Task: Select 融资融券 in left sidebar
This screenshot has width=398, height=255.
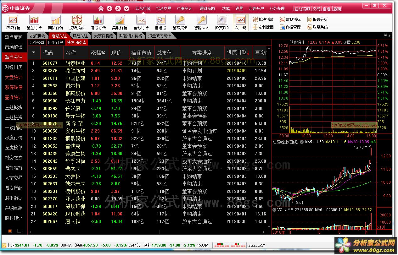Action: (14, 158)
